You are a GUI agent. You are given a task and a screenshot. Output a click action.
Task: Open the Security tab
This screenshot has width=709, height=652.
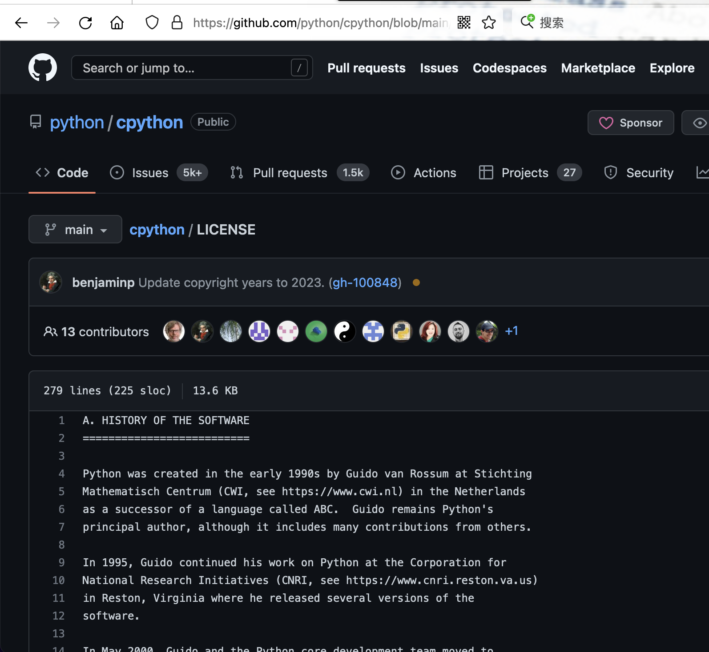[x=639, y=173]
